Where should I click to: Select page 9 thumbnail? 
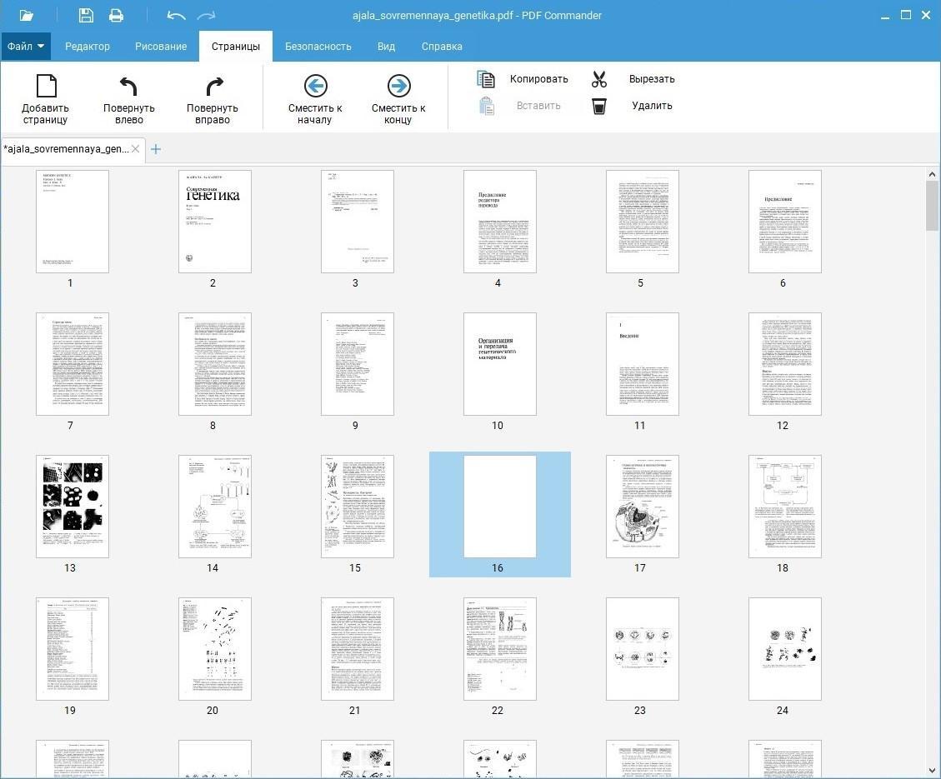[x=357, y=364]
